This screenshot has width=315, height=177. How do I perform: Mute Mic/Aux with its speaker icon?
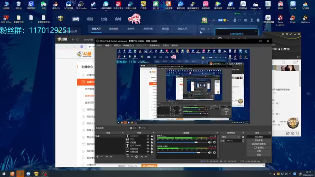click(x=209, y=142)
